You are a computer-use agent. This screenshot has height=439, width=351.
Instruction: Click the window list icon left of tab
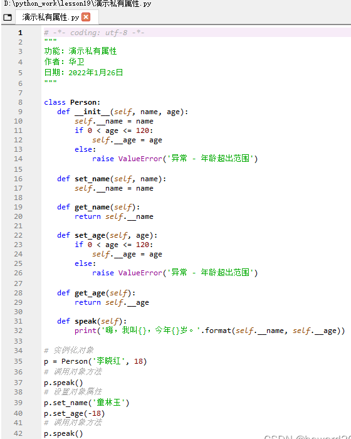tap(8, 18)
